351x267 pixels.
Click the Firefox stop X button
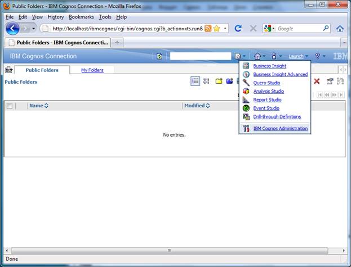pos(253,28)
